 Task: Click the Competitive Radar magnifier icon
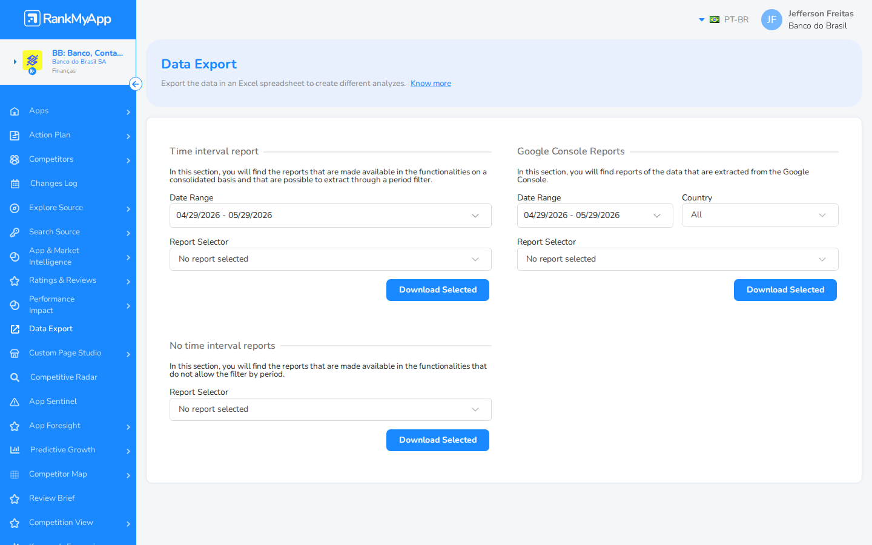(x=15, y=378)
